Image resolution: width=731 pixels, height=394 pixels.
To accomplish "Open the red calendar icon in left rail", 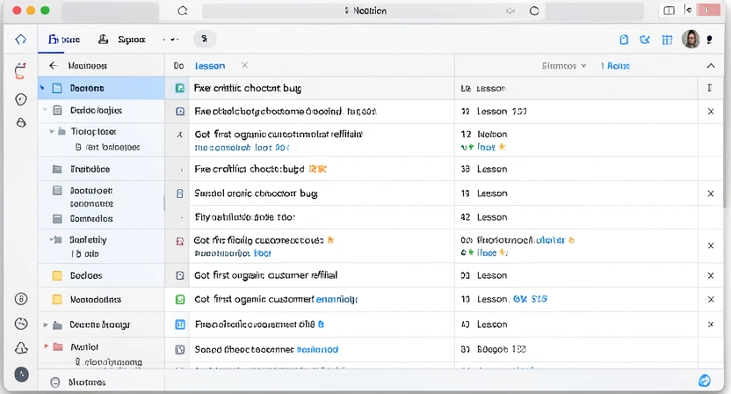I will [x=20, y=71].
